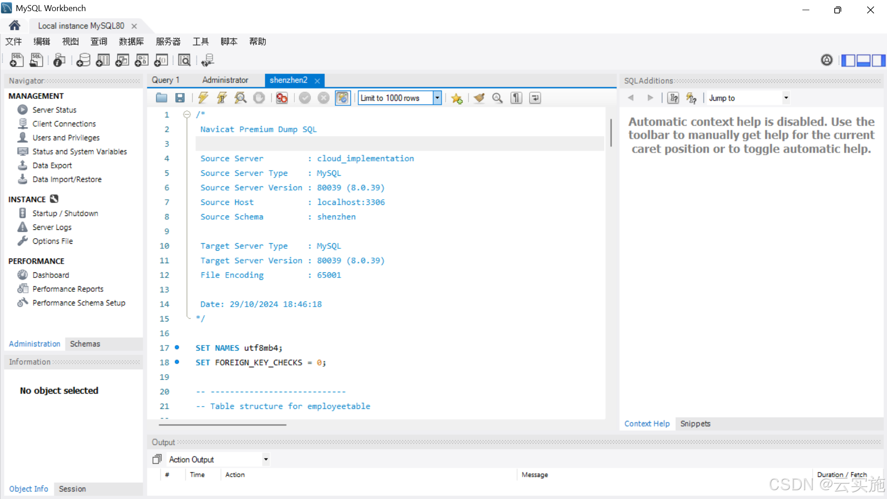Image resolution: width=887 pixels, height=499 pixels.
Task: Open the 文件 menu
Action: [x=13, y=42]
